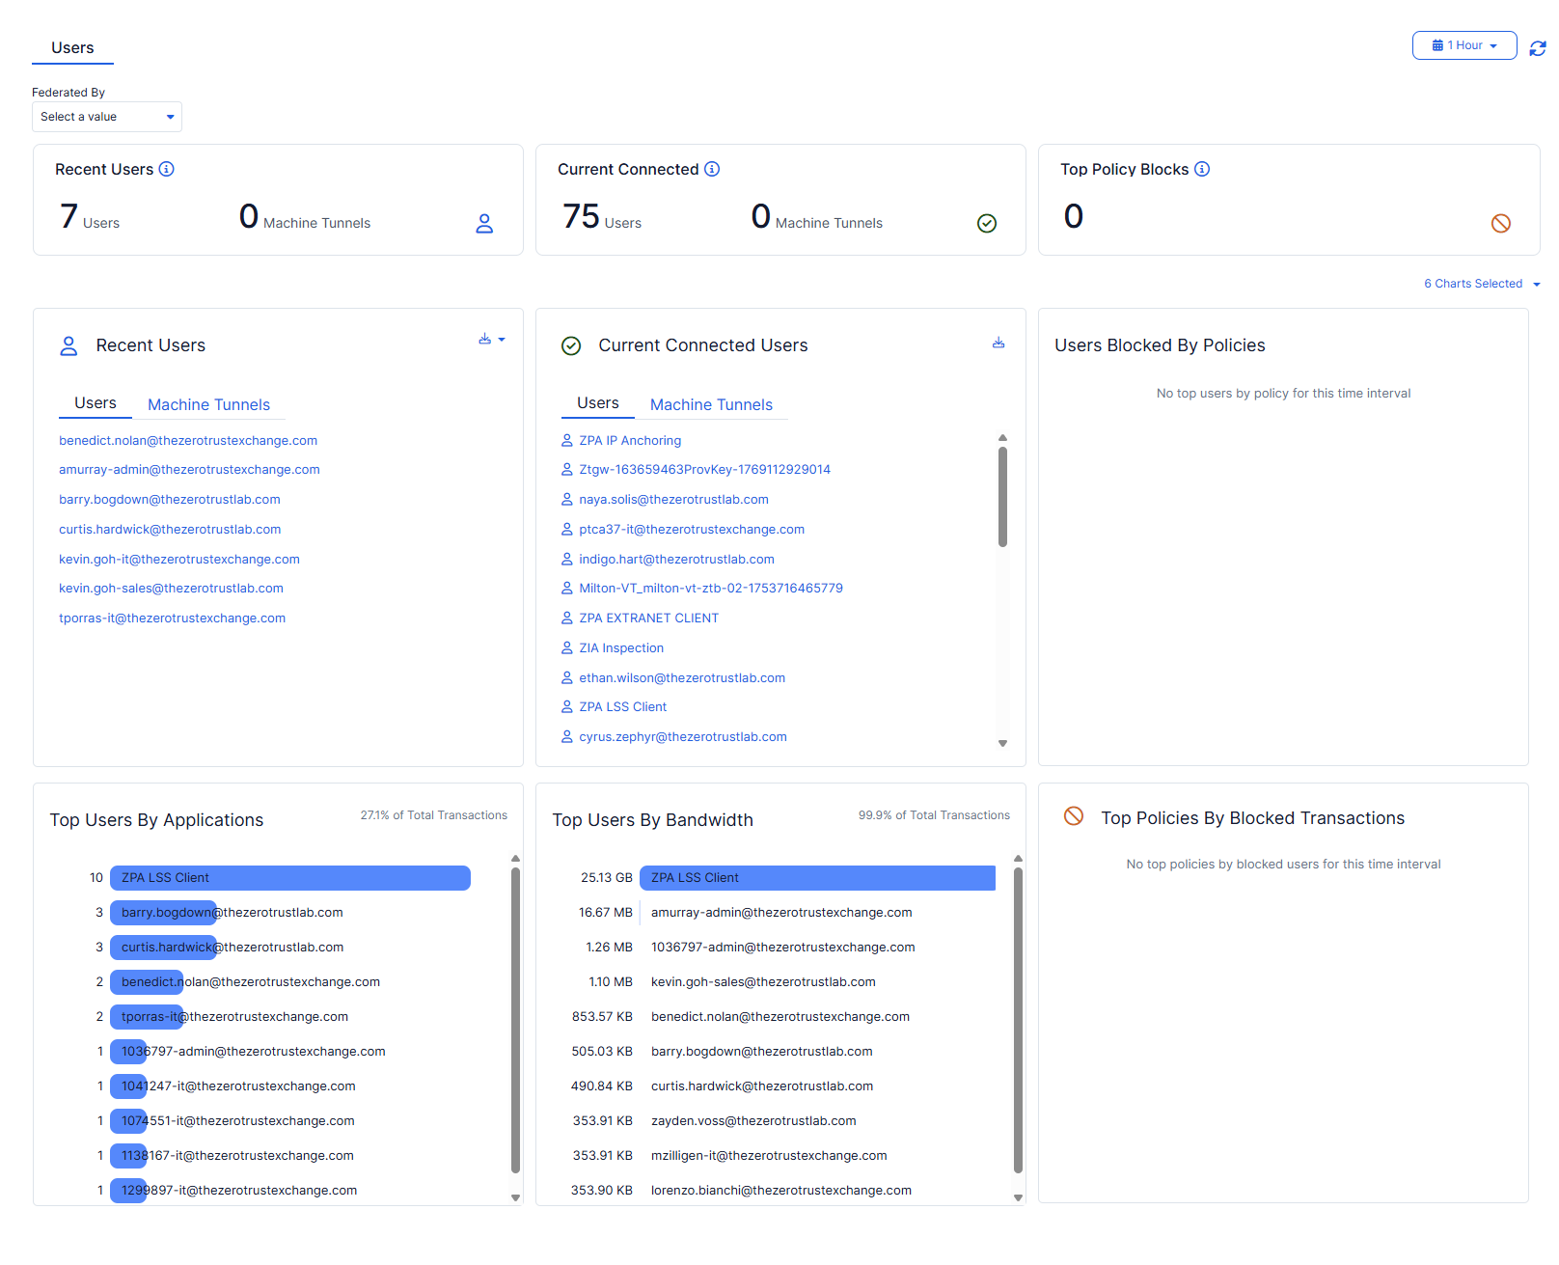This screenshot has height=1265, width=1559.
Task: Click the blocked icon in Top Policy Blocks card
Action: 1501,223
